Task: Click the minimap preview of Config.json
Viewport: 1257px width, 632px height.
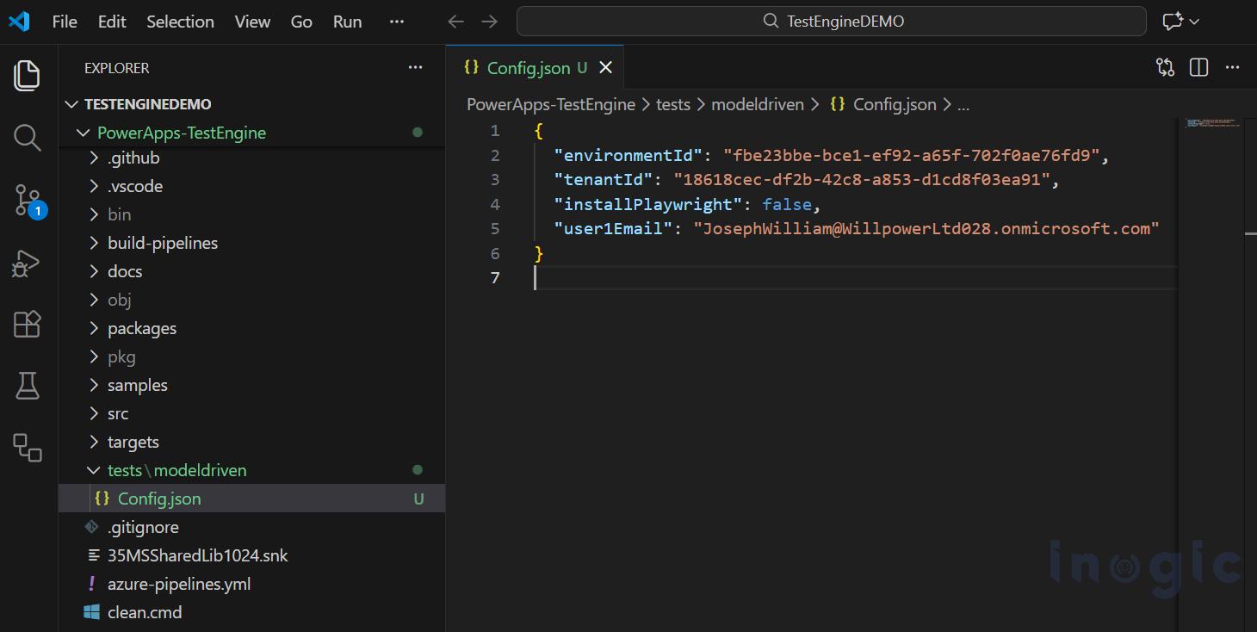Action: (1214, 125)
